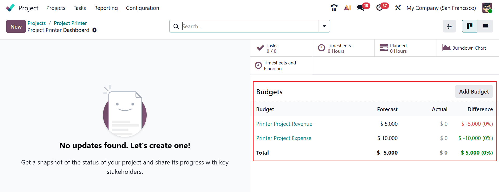Open Timesheets 0 Hours stat button

(343, 48)
